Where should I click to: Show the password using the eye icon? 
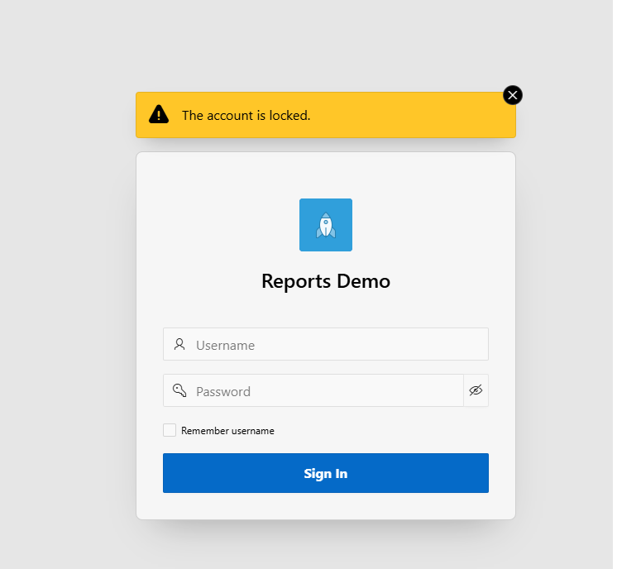476,390
